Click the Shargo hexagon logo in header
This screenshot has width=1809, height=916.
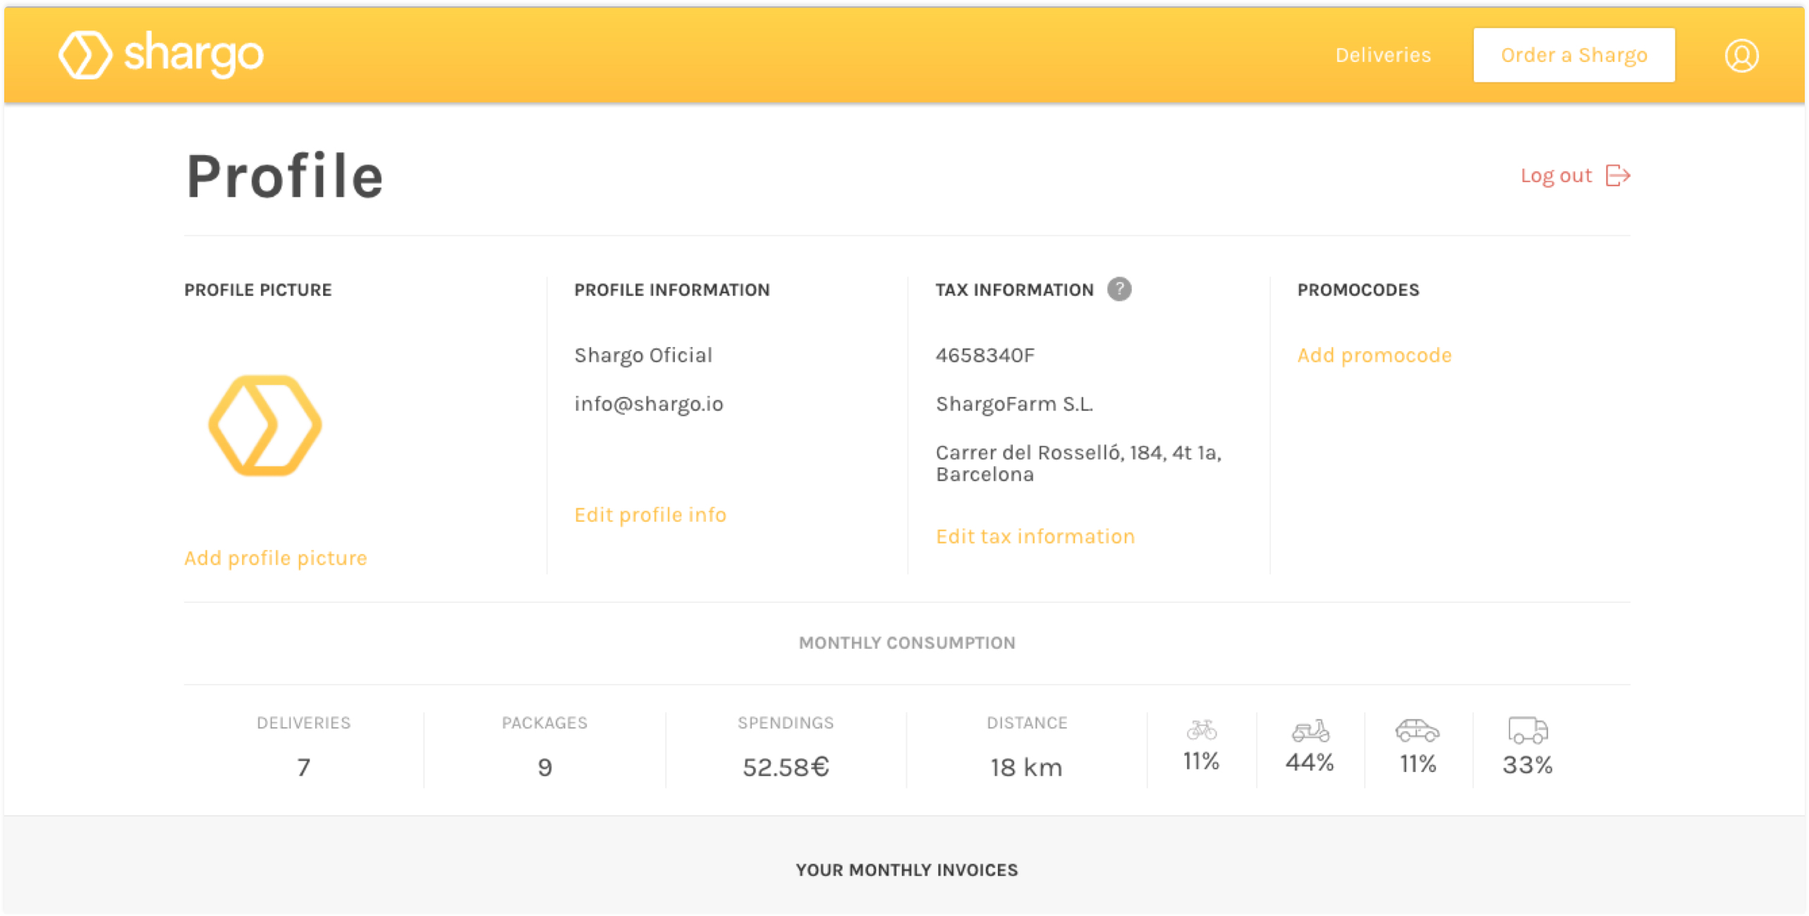click(x=85, y=55)
